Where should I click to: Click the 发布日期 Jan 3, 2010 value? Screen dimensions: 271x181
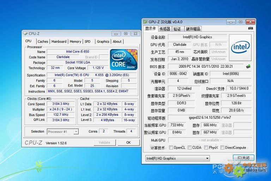click(180, 59)
